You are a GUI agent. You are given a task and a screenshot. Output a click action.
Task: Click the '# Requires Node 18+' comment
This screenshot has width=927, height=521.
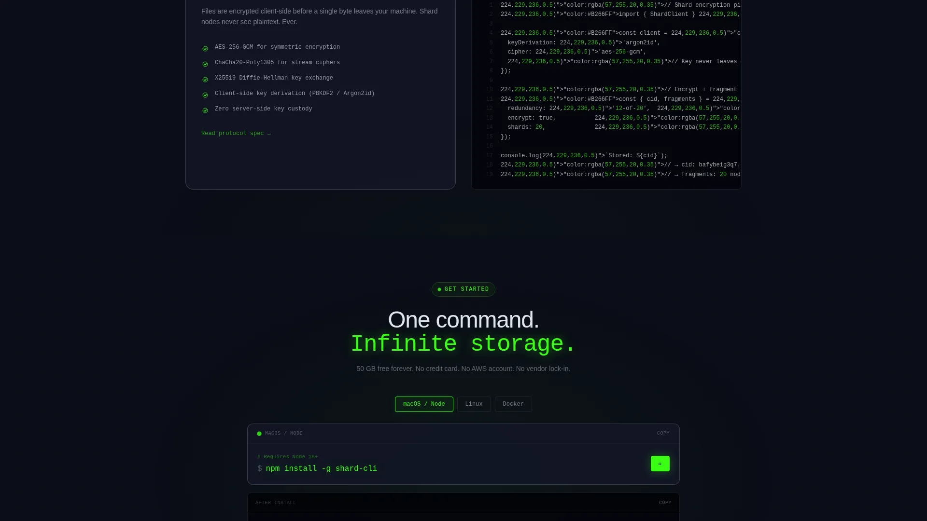[x=288, y=457]
